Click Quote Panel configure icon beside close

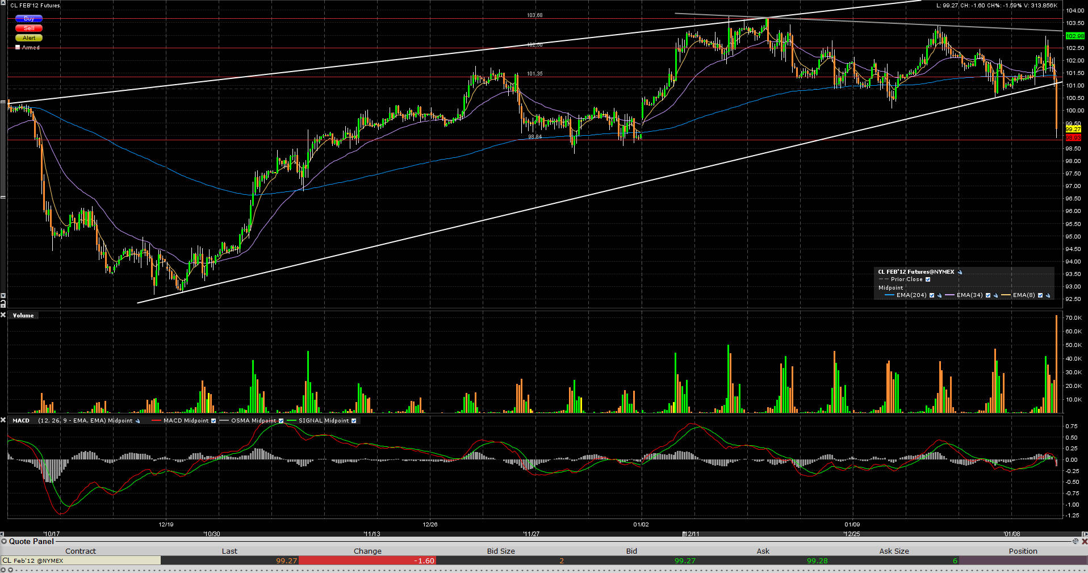[x=1076, y=541]
